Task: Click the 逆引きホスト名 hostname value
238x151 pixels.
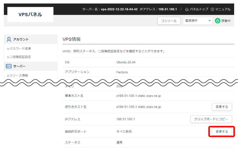Action: (139, 107)
